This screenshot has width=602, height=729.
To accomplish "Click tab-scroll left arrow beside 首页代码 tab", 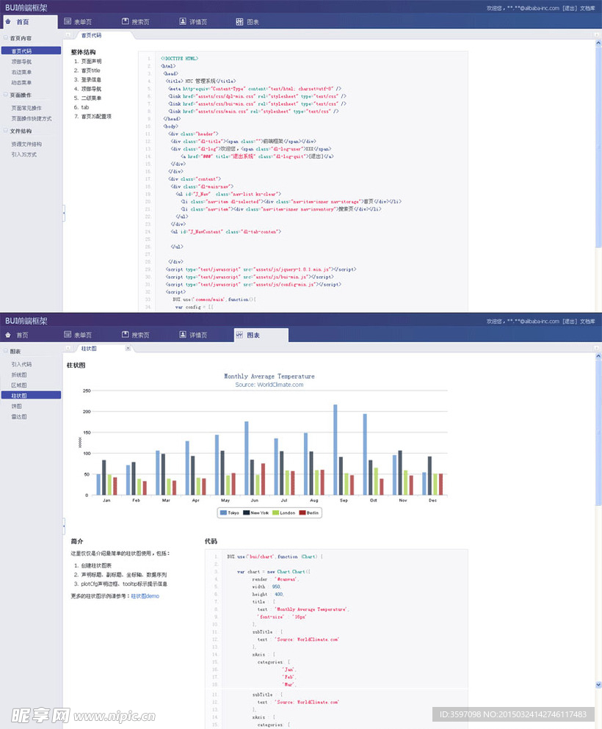I will pyautogui.click(x=68, y=35).
